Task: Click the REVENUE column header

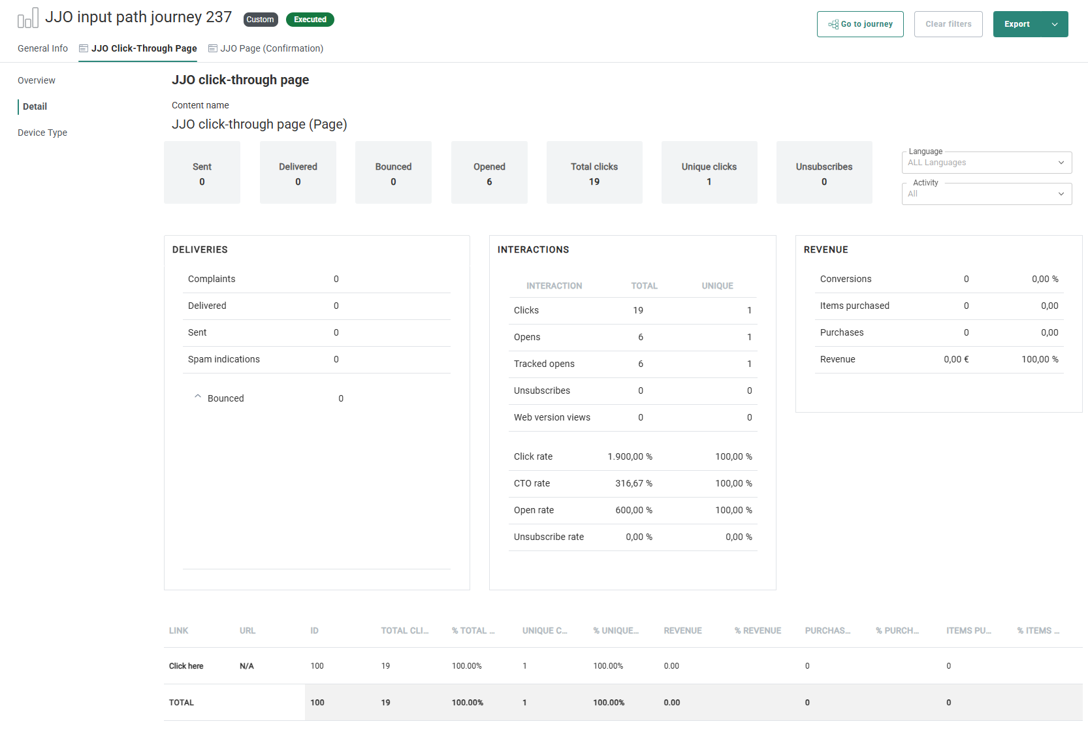Action: (682, 631)
